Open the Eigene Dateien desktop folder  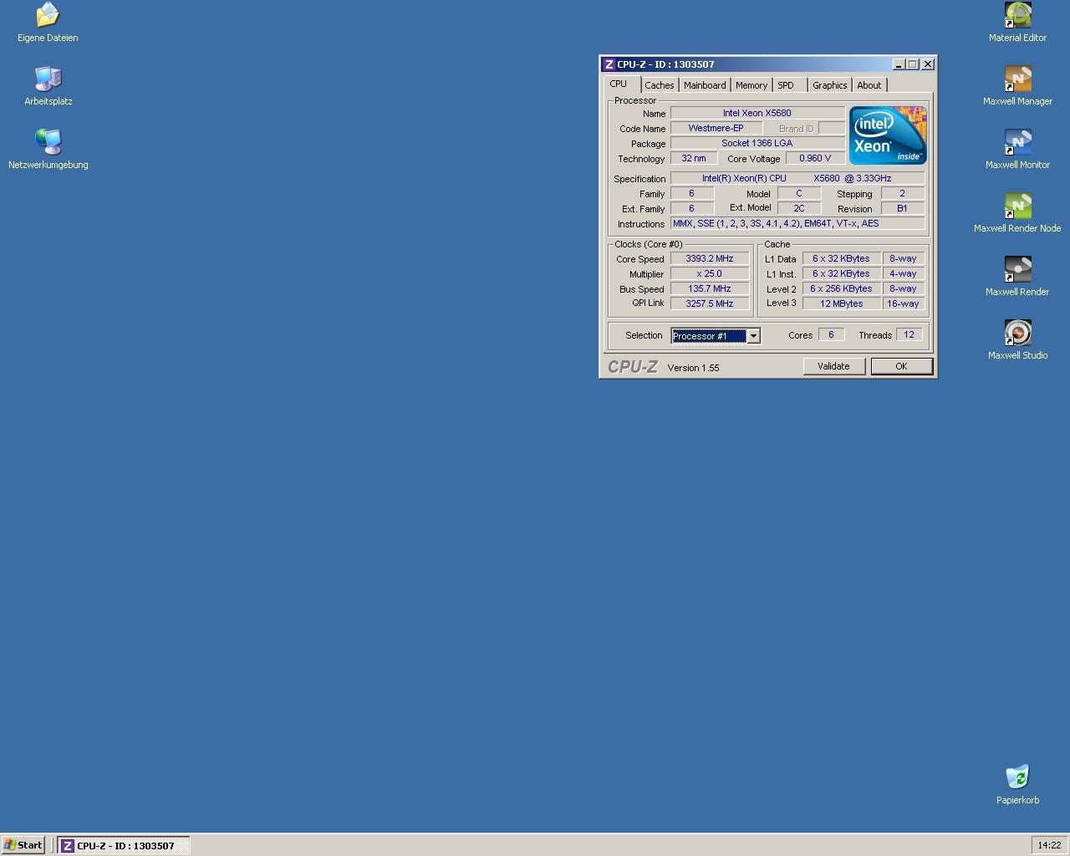coord(48,23)
